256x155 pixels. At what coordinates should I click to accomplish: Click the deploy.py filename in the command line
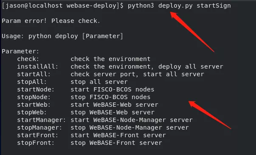(175, 6)
